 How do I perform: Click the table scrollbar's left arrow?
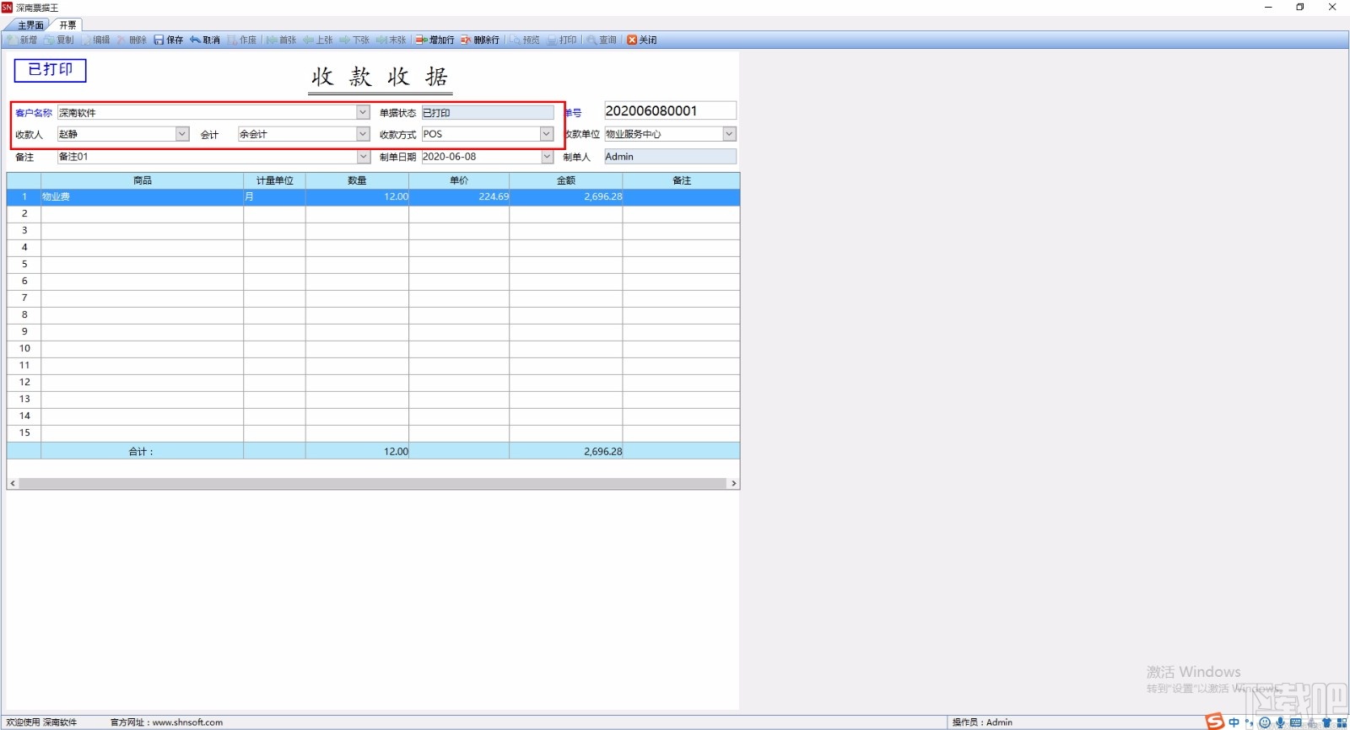pyautogui.click(x=12, y=484)
